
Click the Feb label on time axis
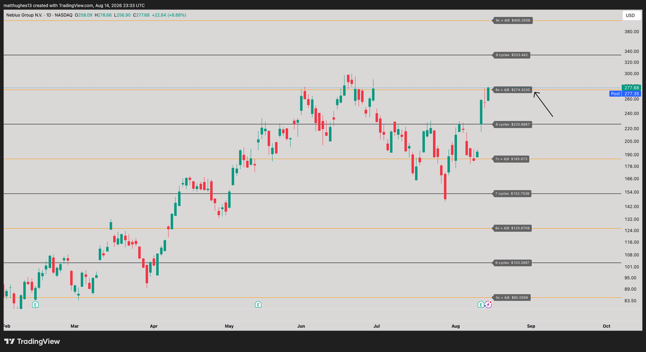point(7,326)
